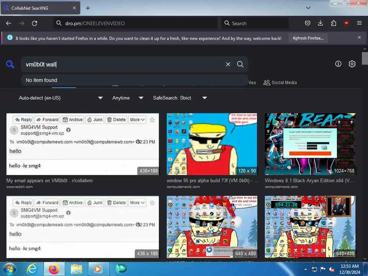Open a new tab with the plus button
368x276 pixels.
tap(88, 8)
